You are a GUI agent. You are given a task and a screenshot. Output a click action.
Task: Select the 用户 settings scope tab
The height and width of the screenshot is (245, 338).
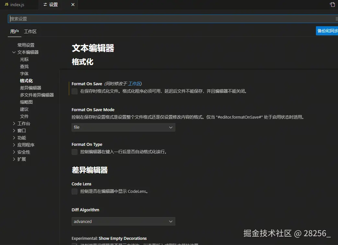pos(15,31)
